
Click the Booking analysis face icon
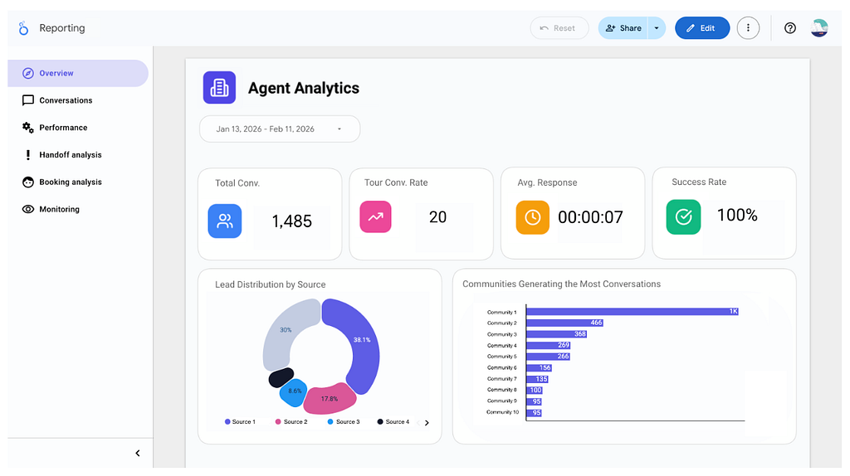pyautogui.click(x=27, y=182)
